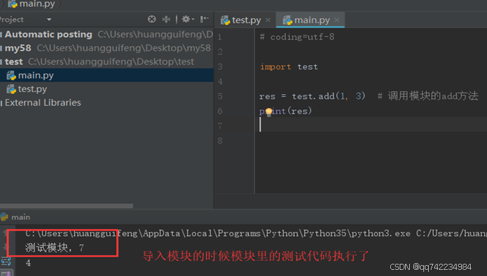The image size is (487, 276).
Task: Click the lightbulb intention icon in editor
Action: (269, 112)
